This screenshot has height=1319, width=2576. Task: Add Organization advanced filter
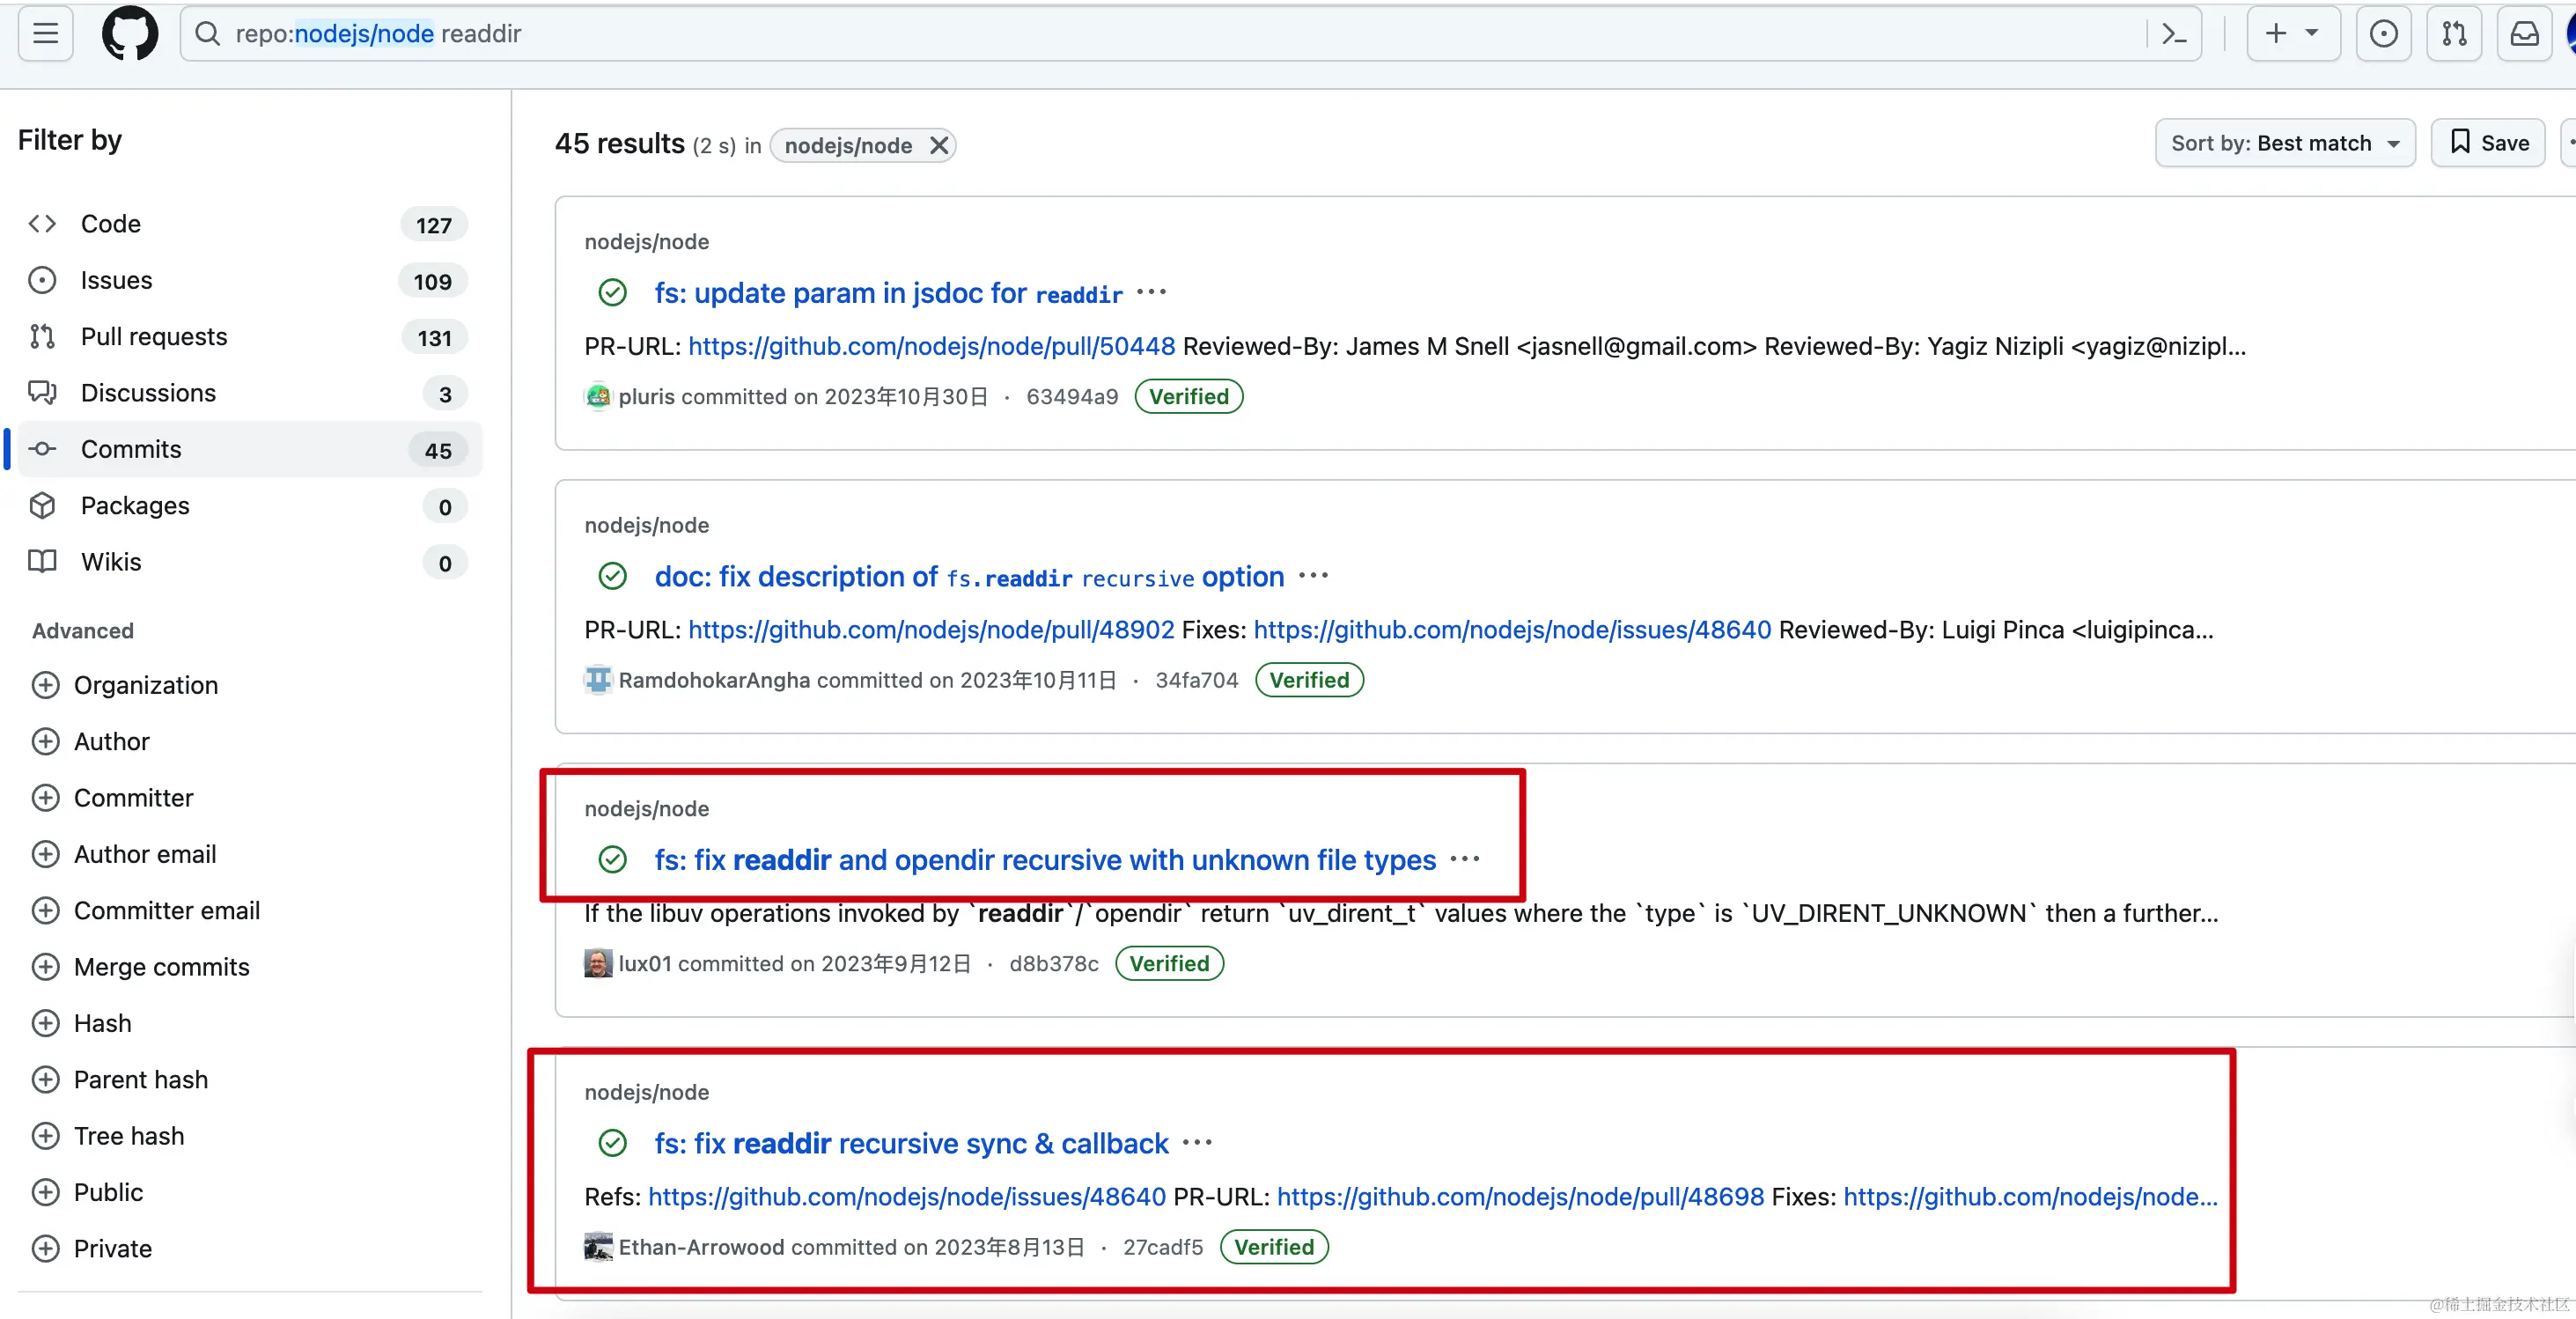[125, 685]
